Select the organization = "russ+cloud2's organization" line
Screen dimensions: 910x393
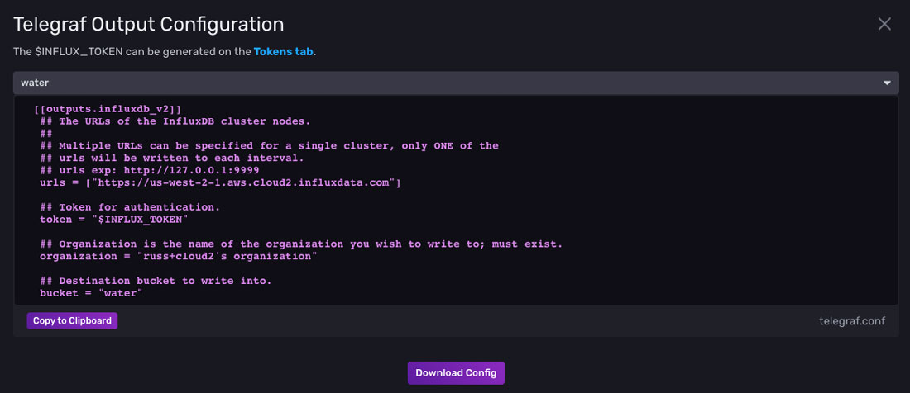point(179,257)
